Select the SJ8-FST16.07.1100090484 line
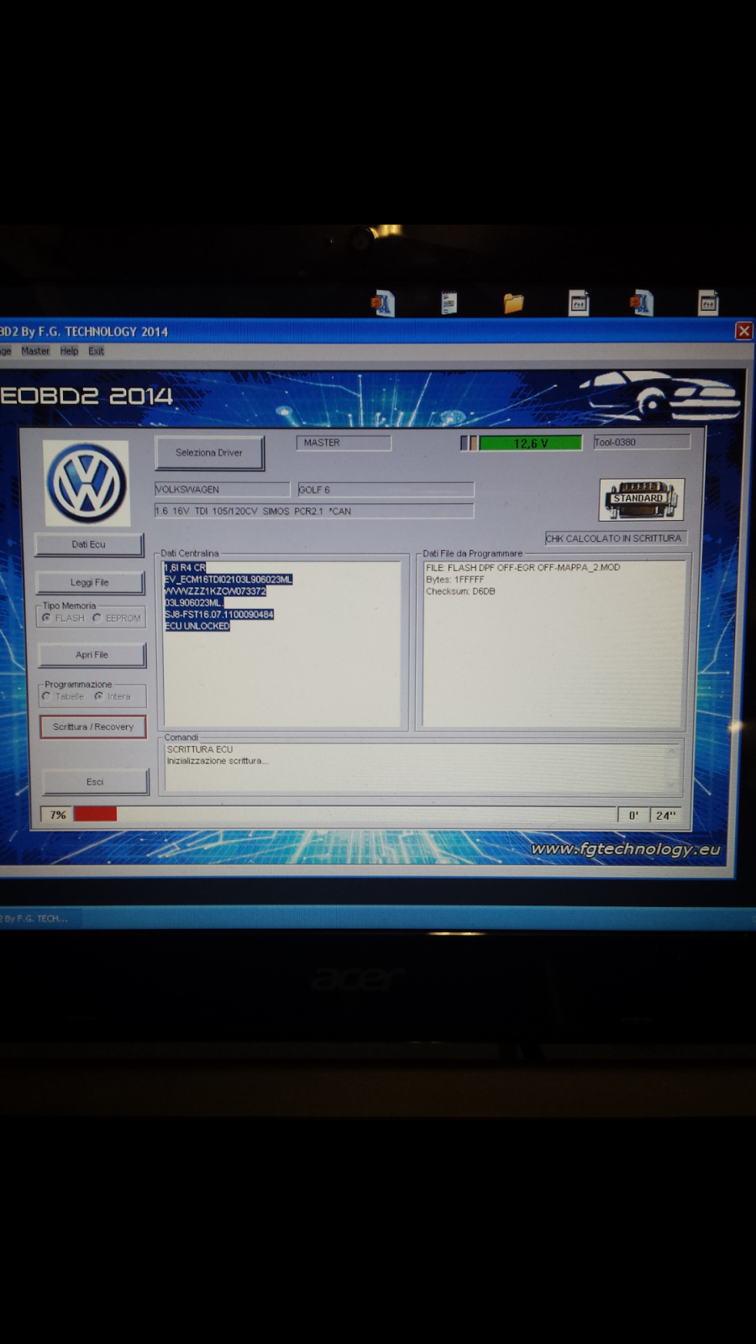Viewport: 756px width, 1344px height. click(x=219, y=614)
